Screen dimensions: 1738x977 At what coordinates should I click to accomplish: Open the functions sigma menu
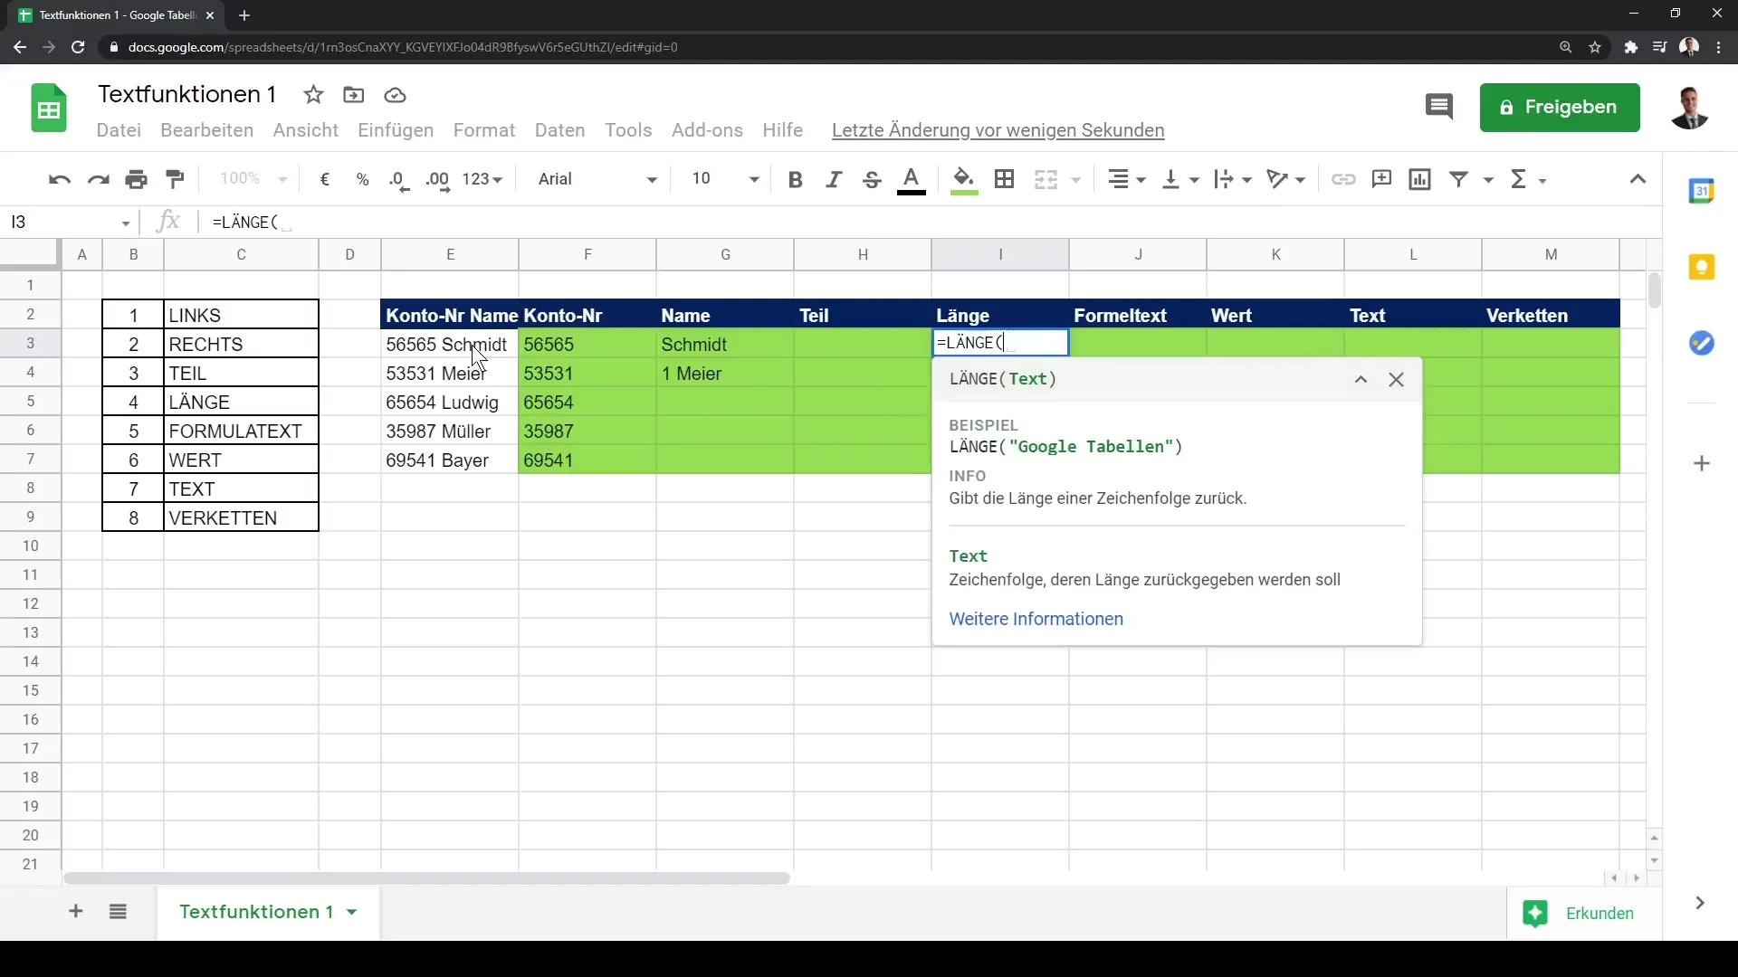pyautogui.click(x=1528, y=179)
